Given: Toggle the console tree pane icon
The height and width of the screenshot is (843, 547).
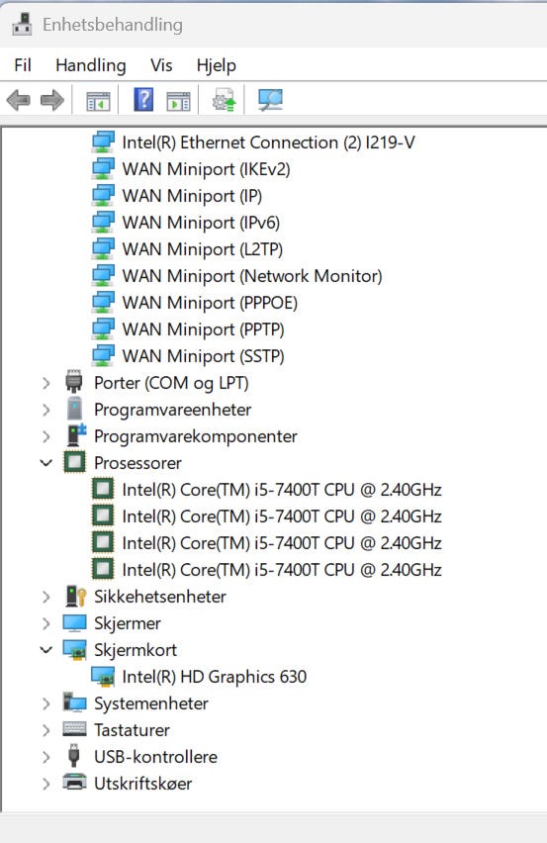Looking at the screenshot, I should pos(98,101).
